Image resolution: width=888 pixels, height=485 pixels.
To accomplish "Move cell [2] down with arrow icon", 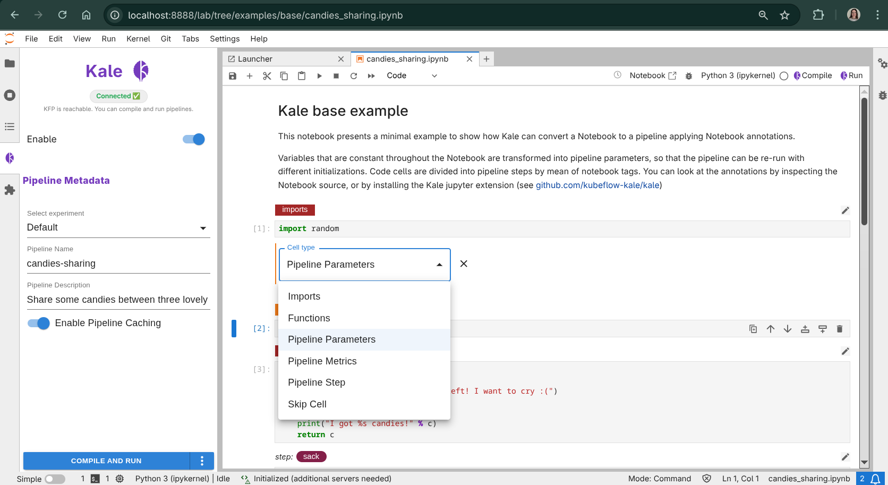I will click(788, 329).
